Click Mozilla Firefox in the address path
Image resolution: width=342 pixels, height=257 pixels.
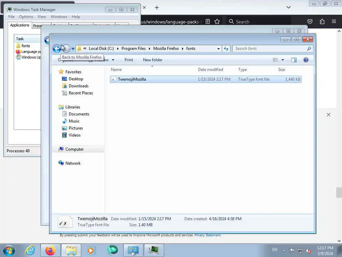[166, 49]
